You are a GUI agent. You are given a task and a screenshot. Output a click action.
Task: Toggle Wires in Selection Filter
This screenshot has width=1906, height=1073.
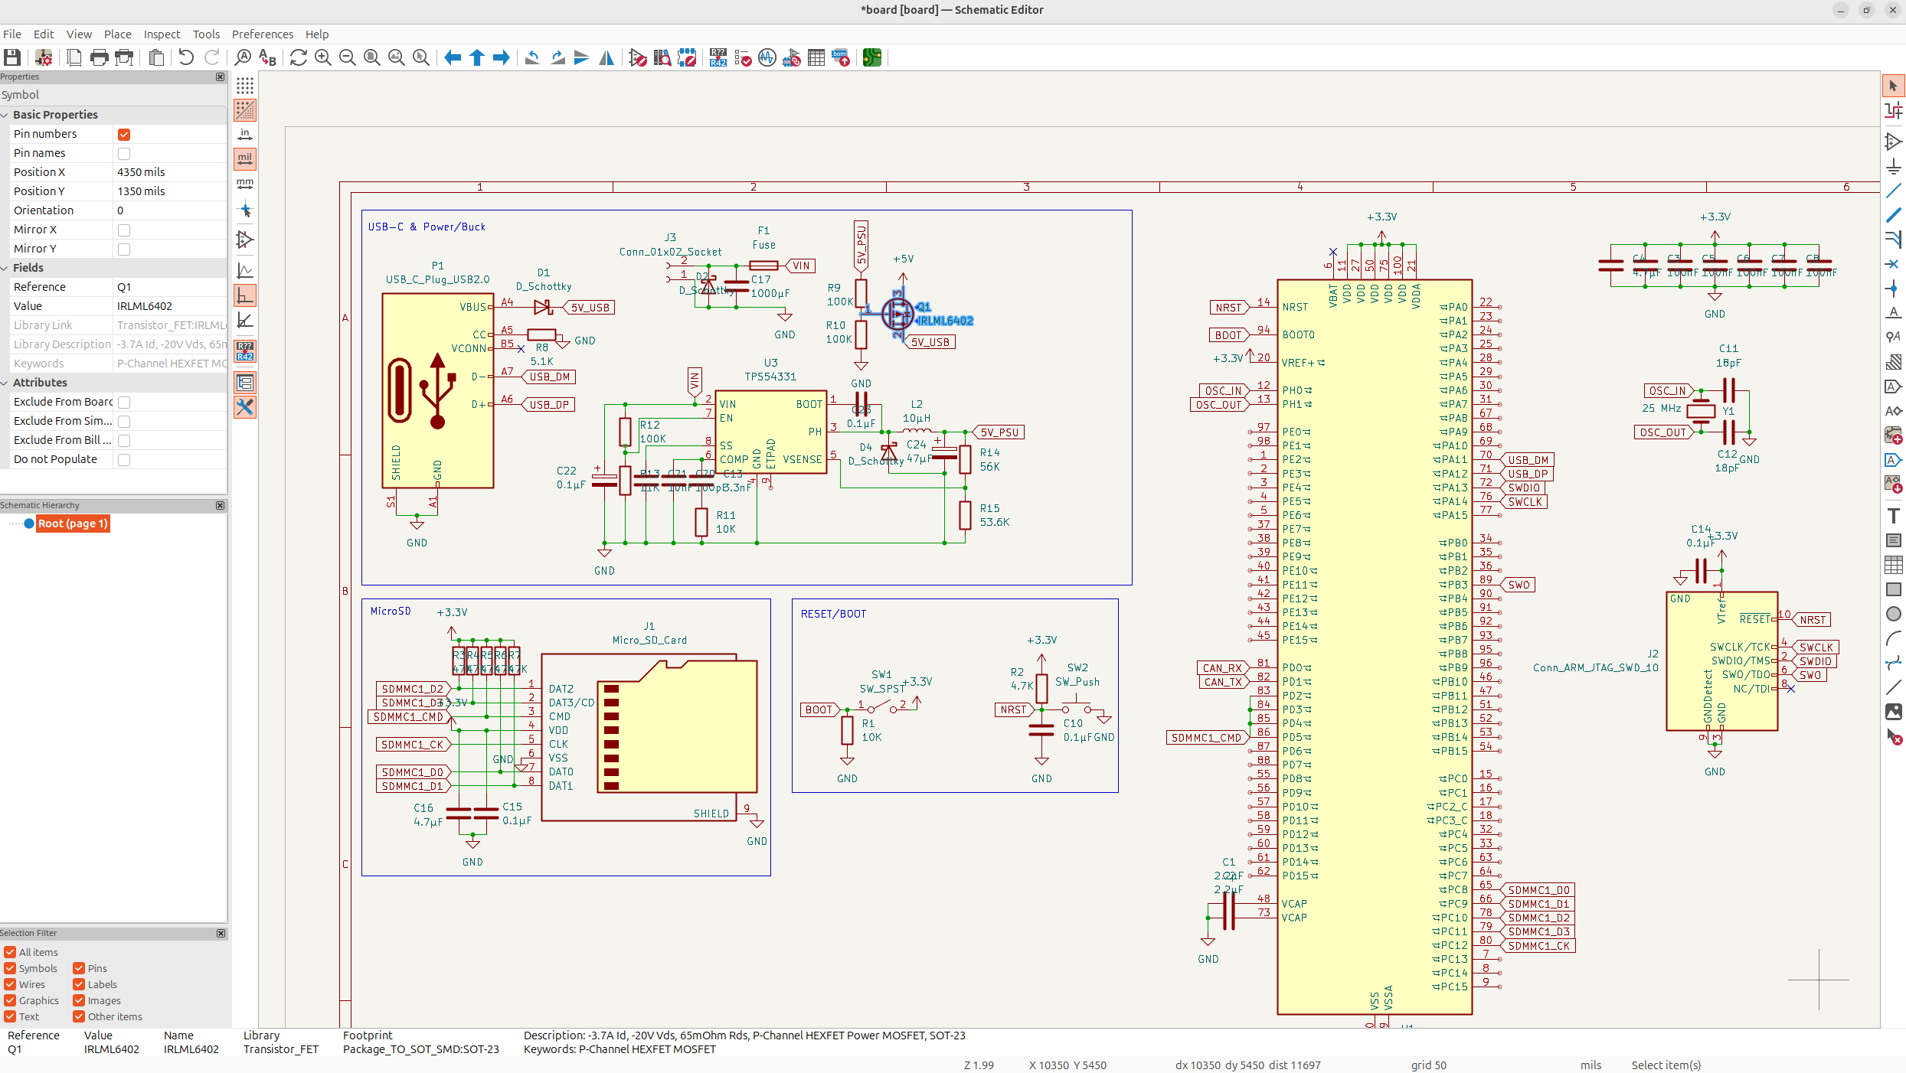(10, 984)
